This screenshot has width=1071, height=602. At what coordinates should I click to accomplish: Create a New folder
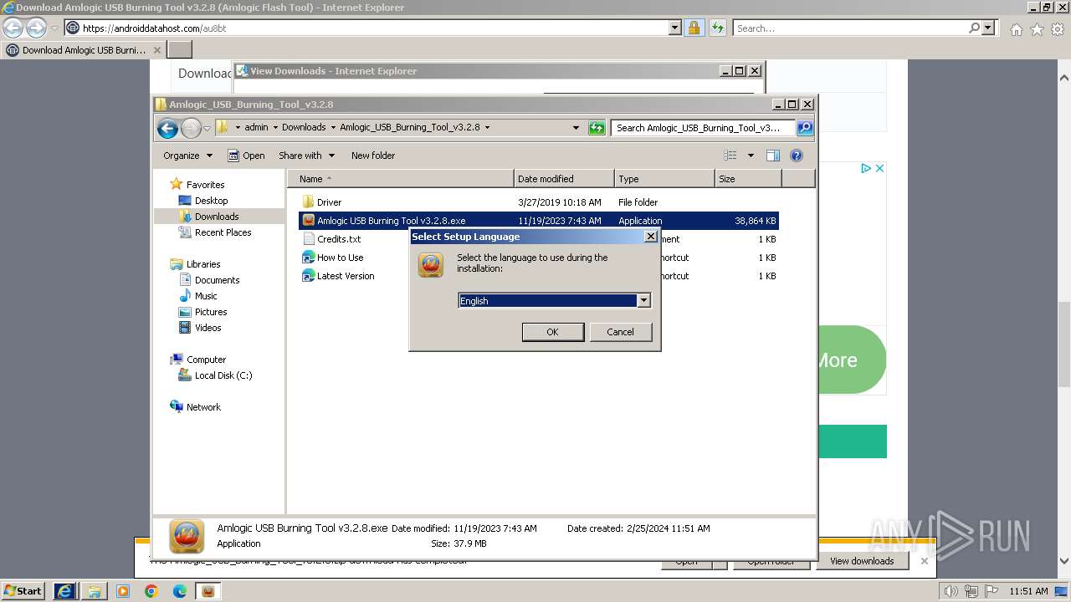click(373, 156)
